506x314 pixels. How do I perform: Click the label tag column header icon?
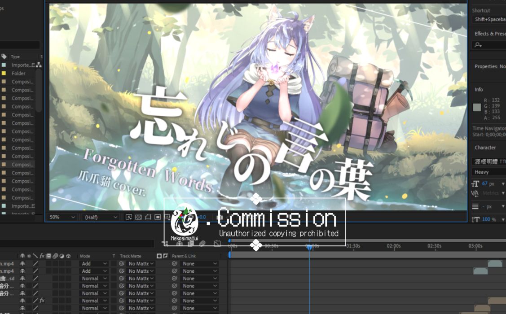pos(4,57)
